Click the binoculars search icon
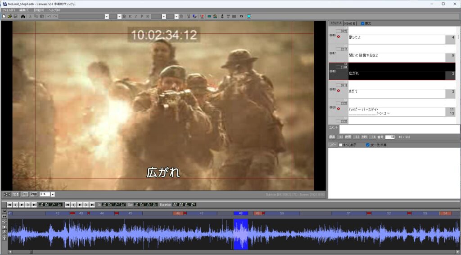This screenshot has width=461, height=255. click(23, 17)
